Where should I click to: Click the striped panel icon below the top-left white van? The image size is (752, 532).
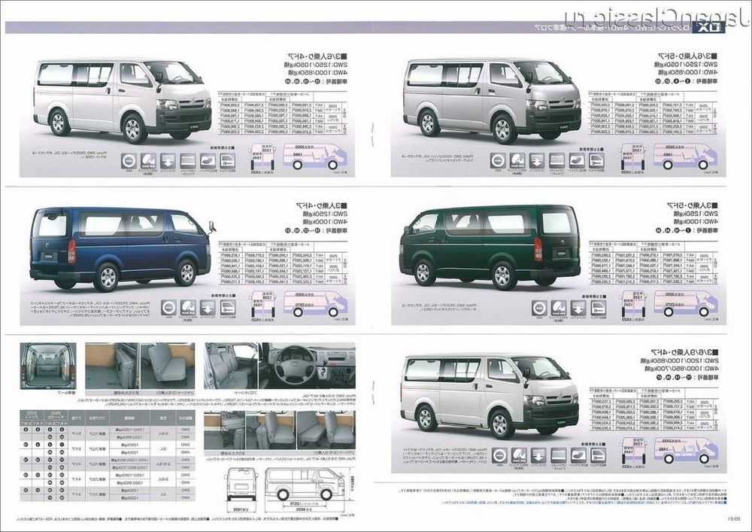click(188, 161)
